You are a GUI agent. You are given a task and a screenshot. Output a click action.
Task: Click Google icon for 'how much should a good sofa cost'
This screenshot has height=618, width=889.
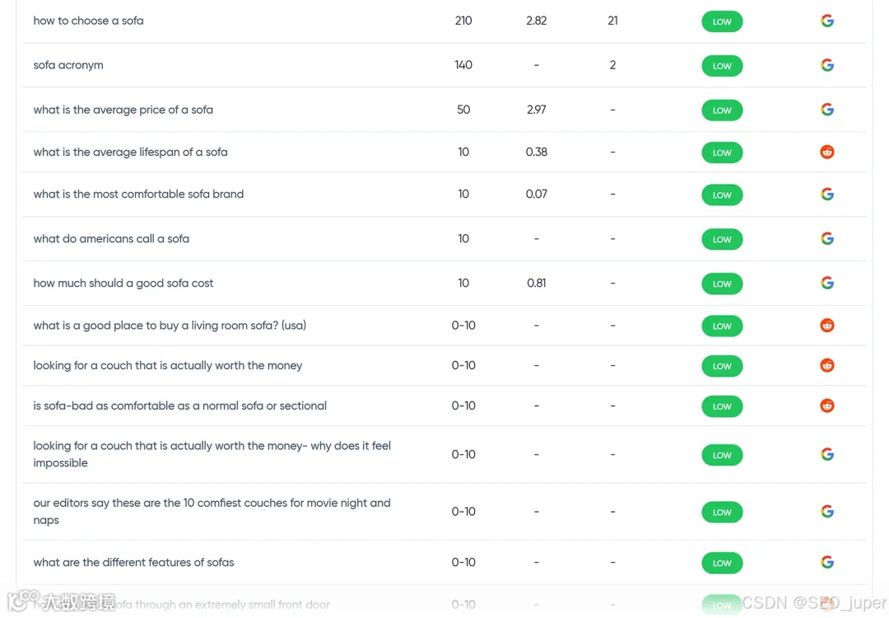[827, 283]
